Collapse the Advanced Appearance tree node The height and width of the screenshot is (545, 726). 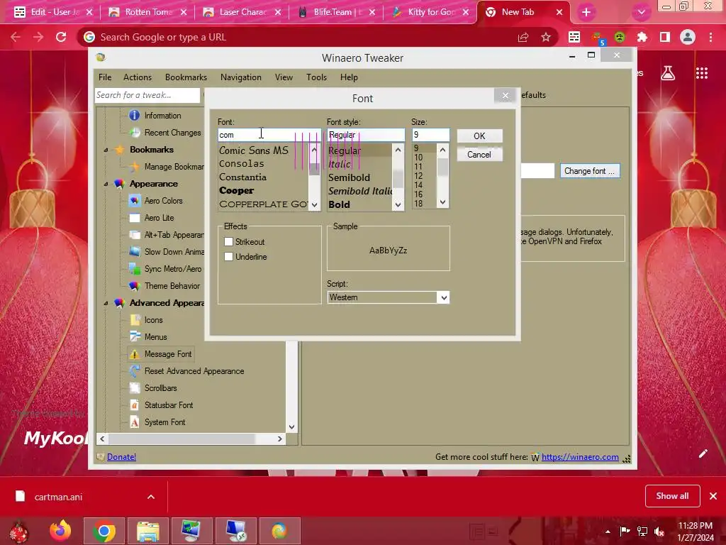click(x=106, y=303)
